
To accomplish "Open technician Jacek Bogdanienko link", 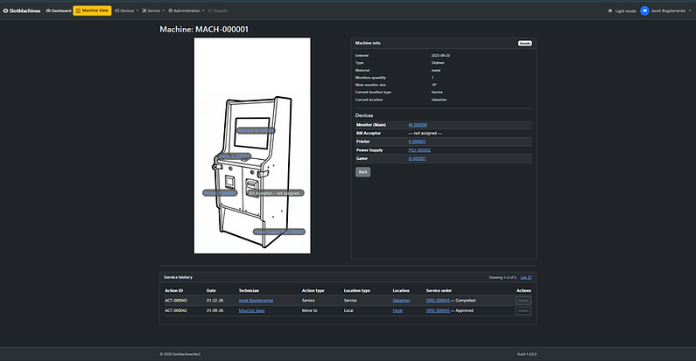I will 256,301.
